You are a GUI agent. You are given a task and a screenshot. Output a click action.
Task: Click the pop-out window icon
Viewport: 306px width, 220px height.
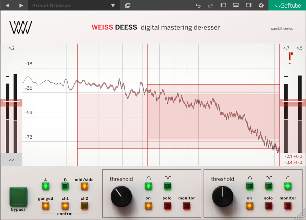pos(128,5)
